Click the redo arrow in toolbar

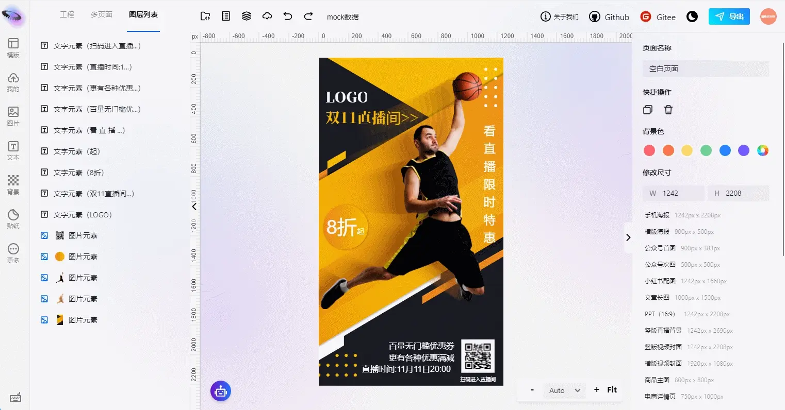(x=308, y=16)
